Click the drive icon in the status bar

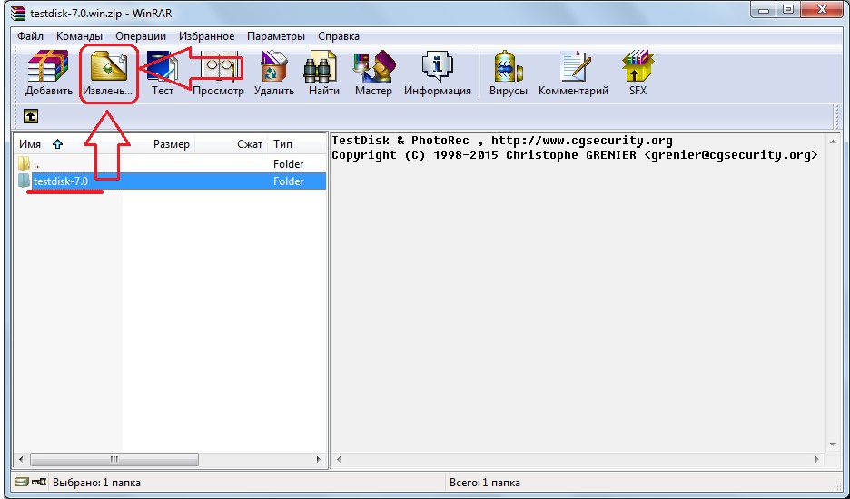point(21,482)
